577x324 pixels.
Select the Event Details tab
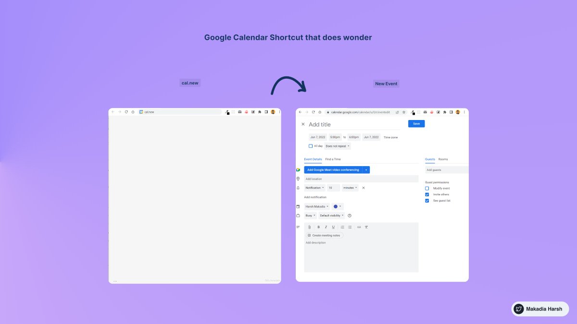click(313, 159)
